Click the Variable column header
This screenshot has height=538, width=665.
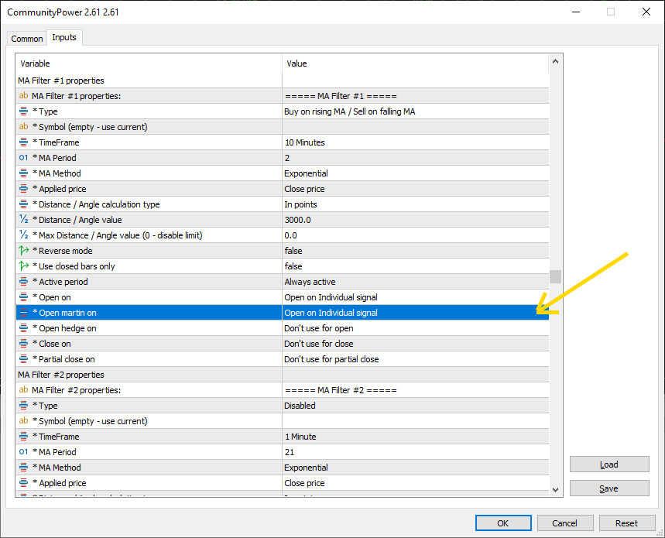click(x=149, y=63)
